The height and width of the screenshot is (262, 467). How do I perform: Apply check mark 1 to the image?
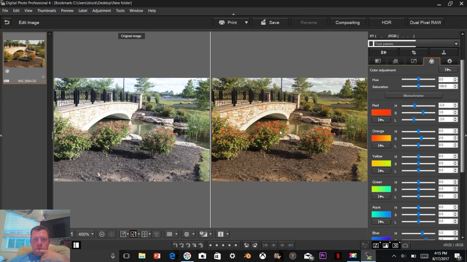coord(175,245)
